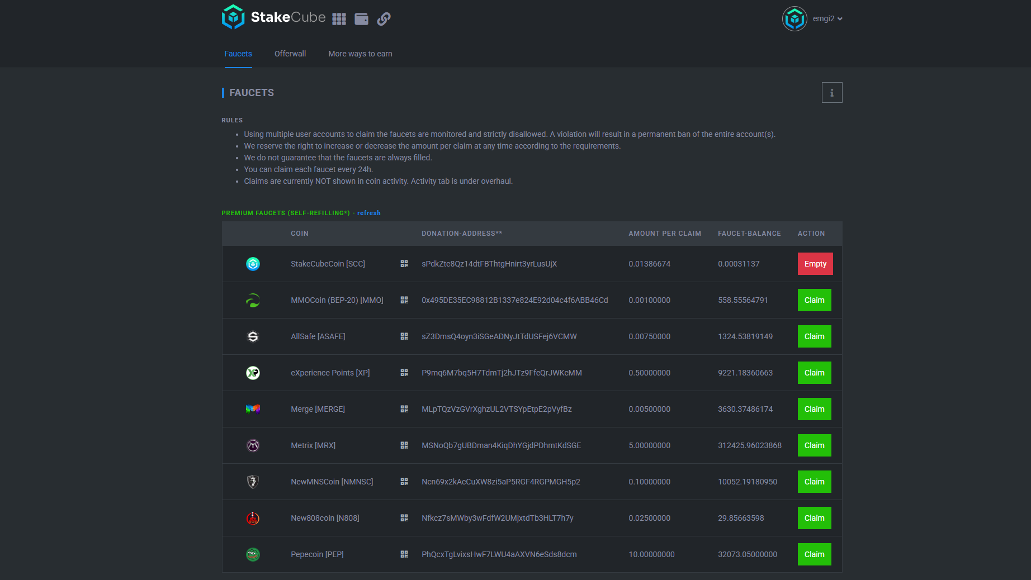Screen dimensions: 1031x580
Task: Select the N808 address starting Nfkcz7sMWby3
Action: [x=498, y=518]
